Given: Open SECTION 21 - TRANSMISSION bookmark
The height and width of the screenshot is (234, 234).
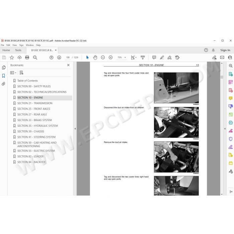Looking at the screenshot, I should tap(35, 103).
